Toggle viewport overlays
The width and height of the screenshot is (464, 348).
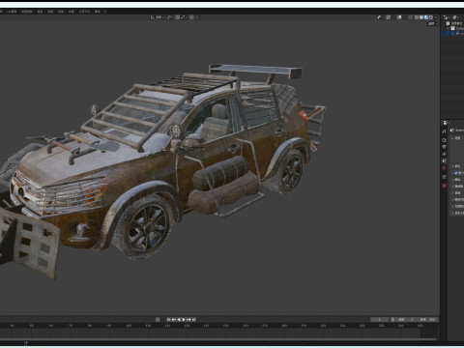[399, 17]
